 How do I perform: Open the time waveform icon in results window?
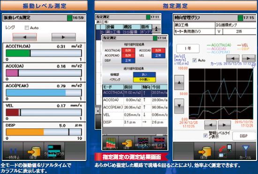click(x=159, y=143)
